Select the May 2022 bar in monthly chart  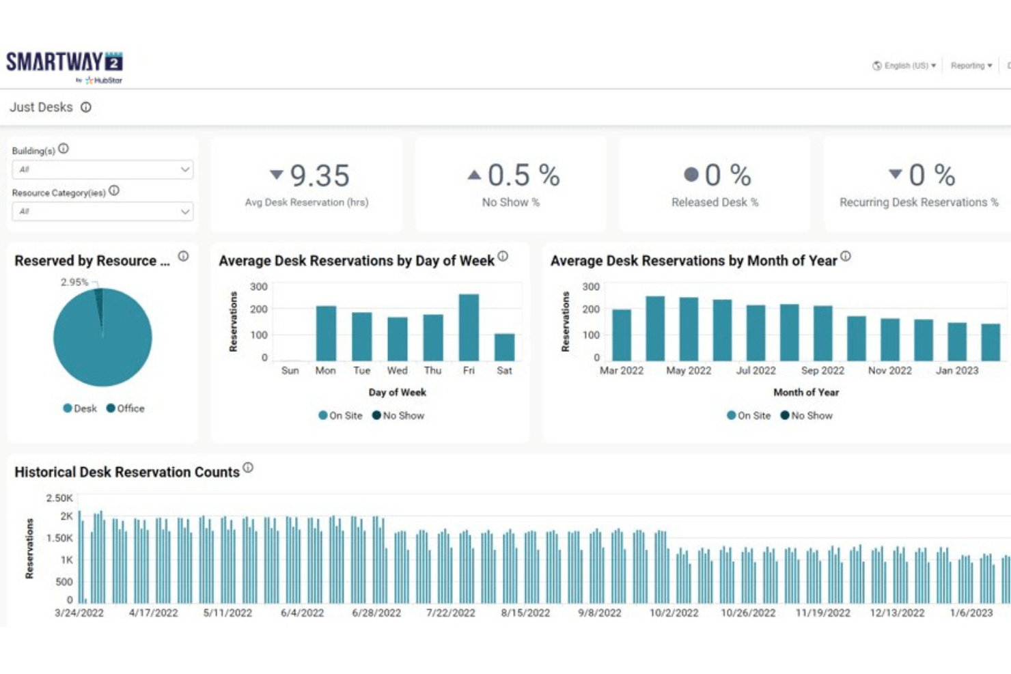tap(689, 329)
